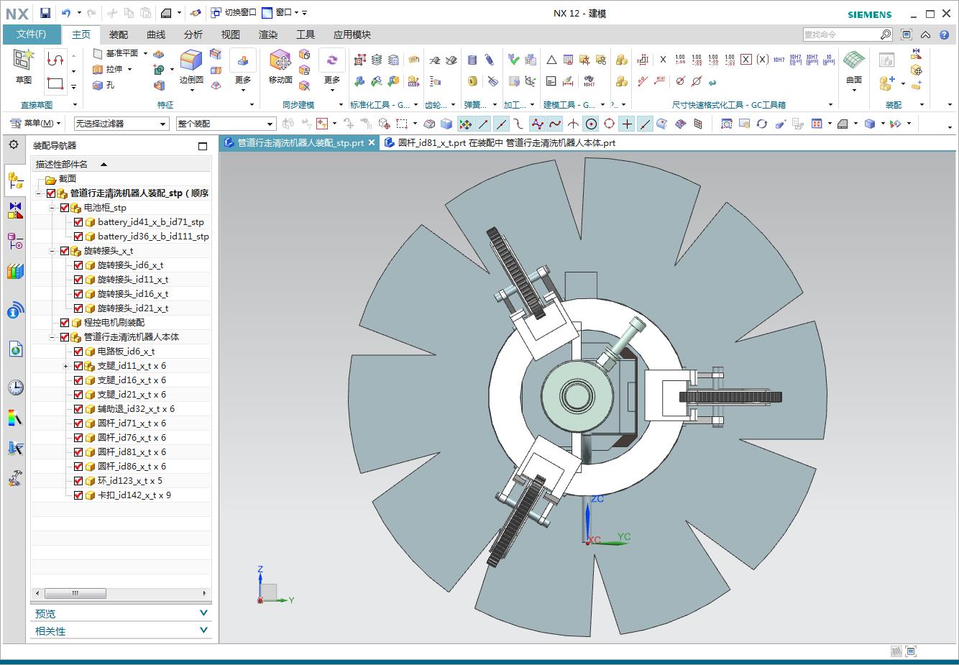959x665 pixels.
Task: Click the full screen icon next to search
Action: pyautogui.click(x=906, y=35)
